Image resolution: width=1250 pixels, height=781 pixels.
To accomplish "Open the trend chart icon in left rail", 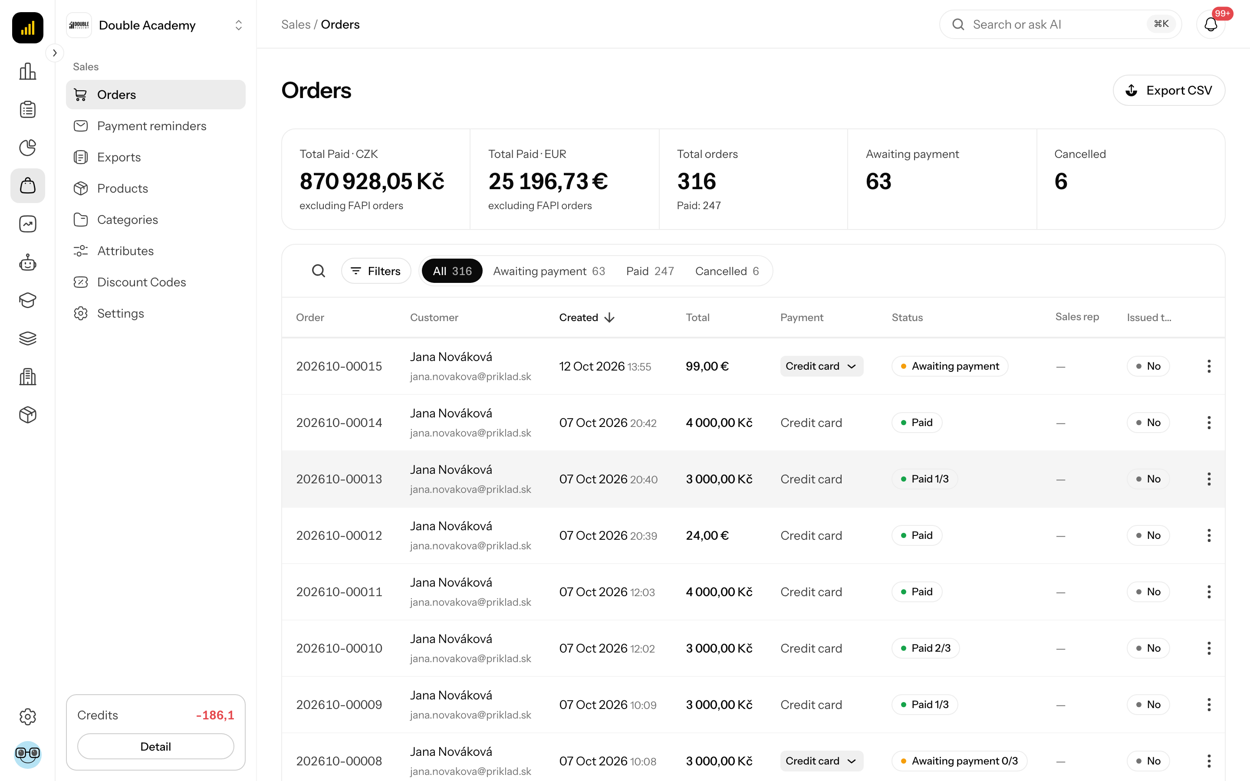I will pyautogui.click(x=27, y=224).
